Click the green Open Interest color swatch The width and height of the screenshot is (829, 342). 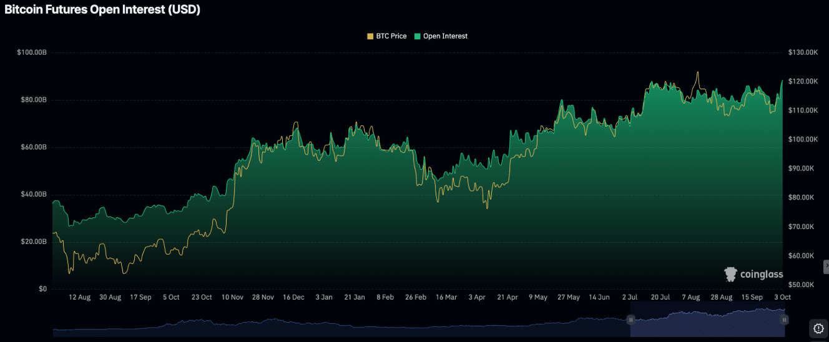click(418, 36)
